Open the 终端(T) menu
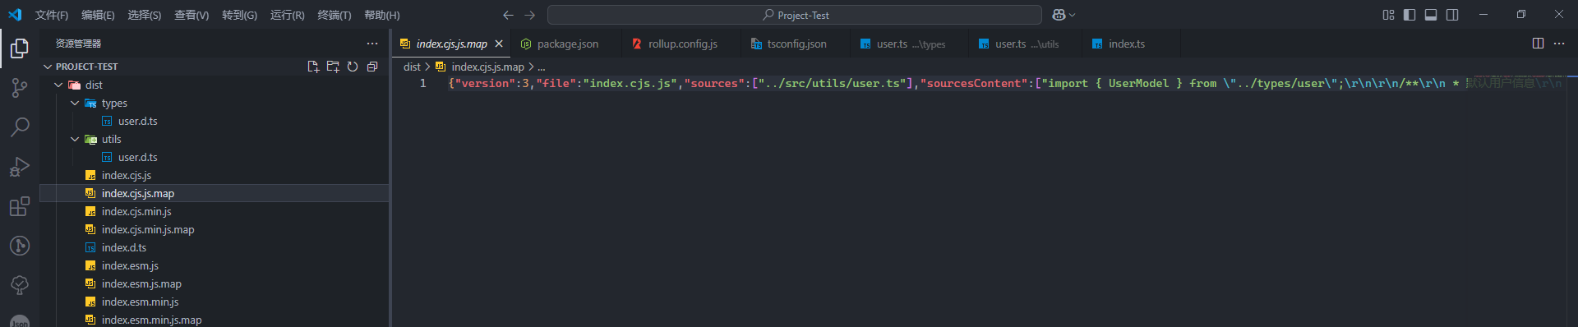Viewport: 1578px width, 327px height. 335,15
